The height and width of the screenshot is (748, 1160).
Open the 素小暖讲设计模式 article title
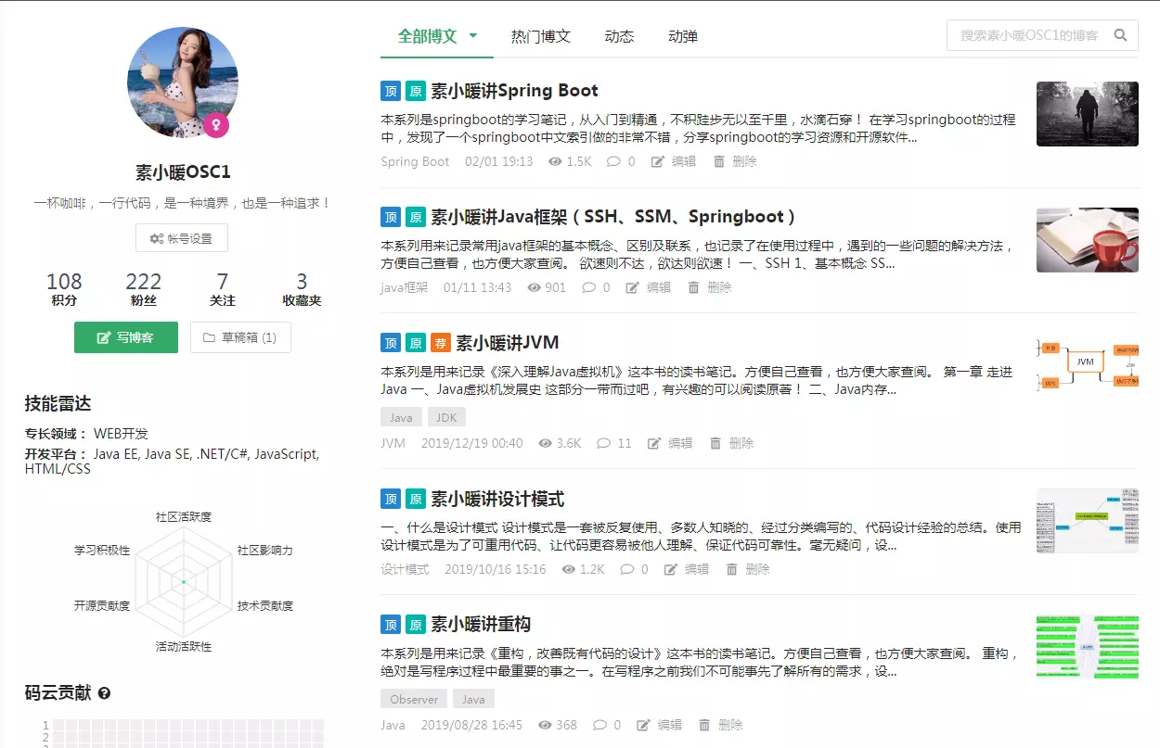(498, 500)
